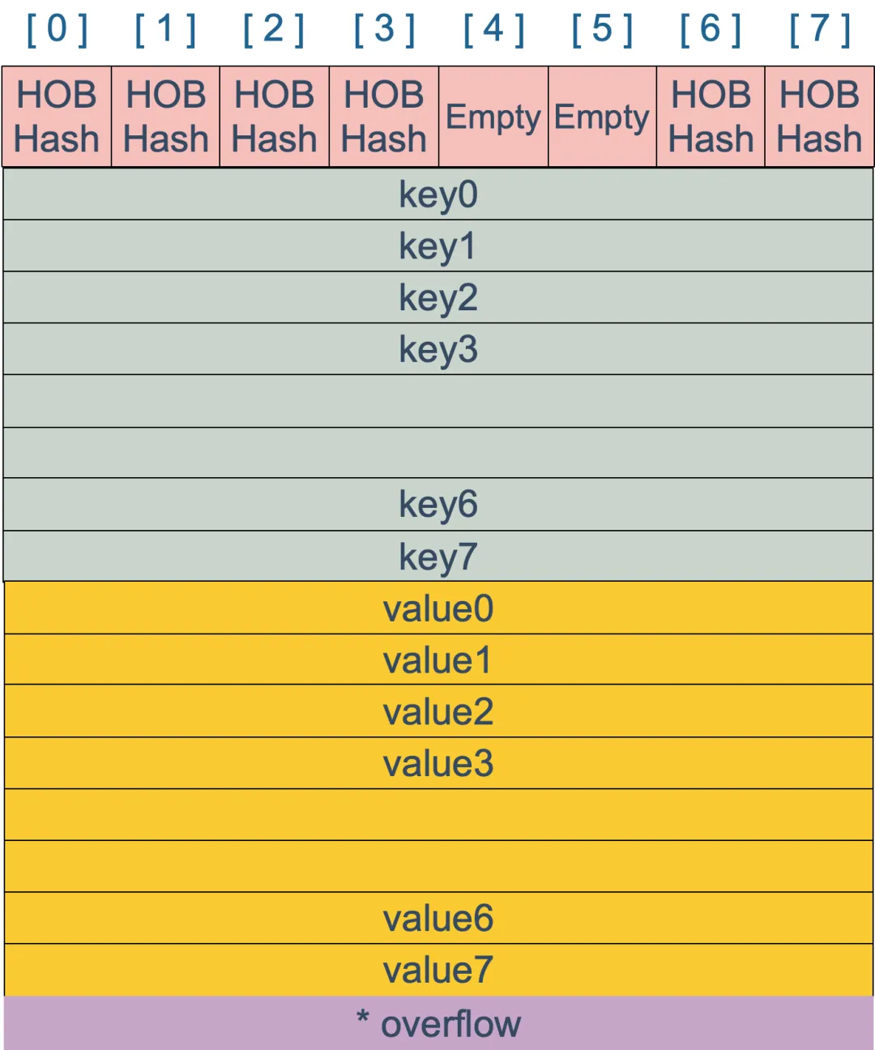Select the HOB Hash cell under [6]
The image size is (875, 1050).
click(711, 117)
